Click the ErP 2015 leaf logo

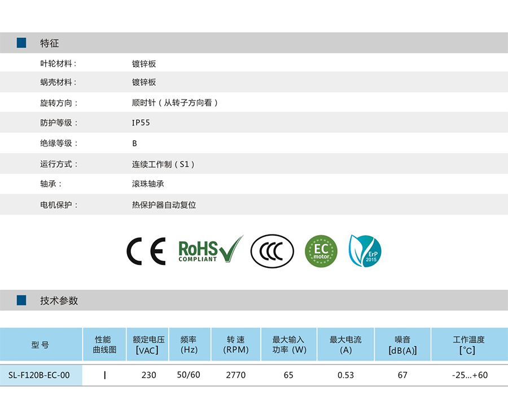[365, 251]
